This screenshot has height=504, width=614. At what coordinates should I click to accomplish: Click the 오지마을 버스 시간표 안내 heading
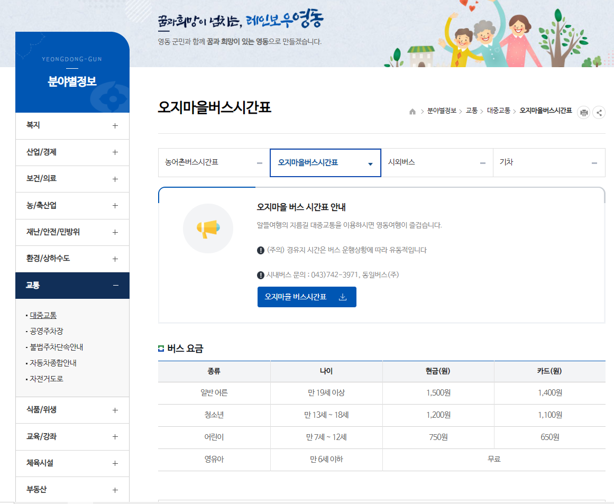(301, 207)
